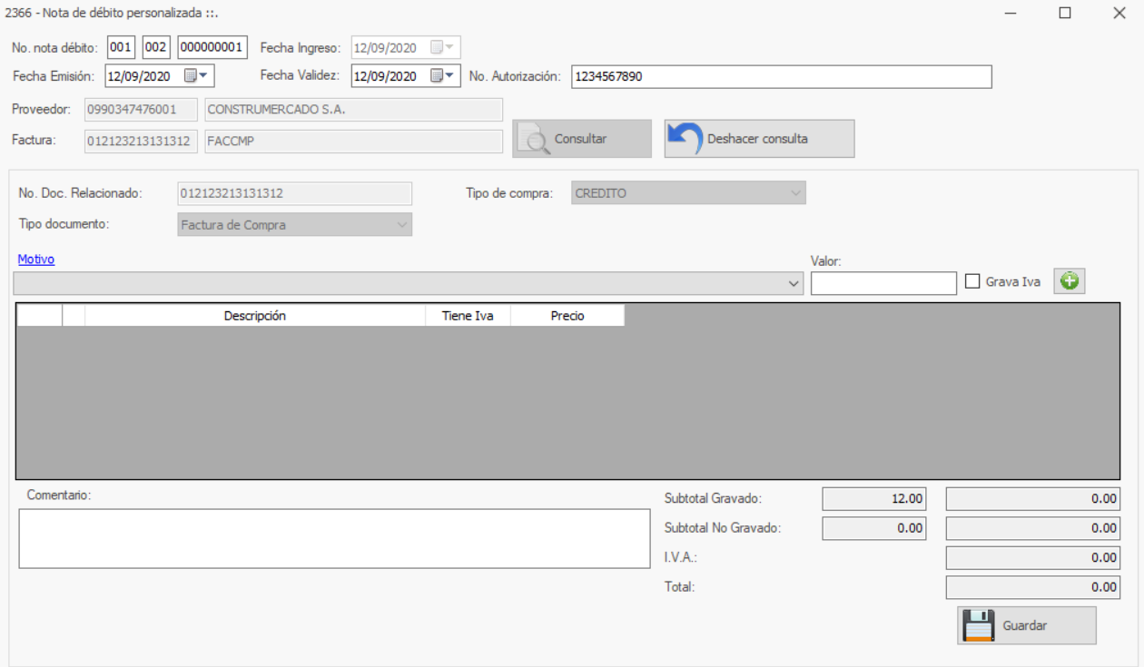Click the Motivo hyperlink
Viewport: 1144px width, 667px height.
point(36,260)
